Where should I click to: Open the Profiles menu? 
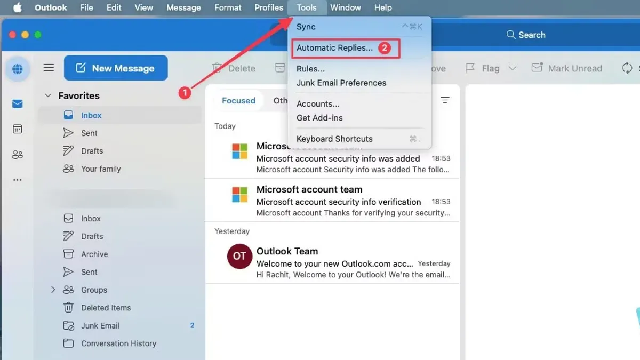click(x=269, y=7)
